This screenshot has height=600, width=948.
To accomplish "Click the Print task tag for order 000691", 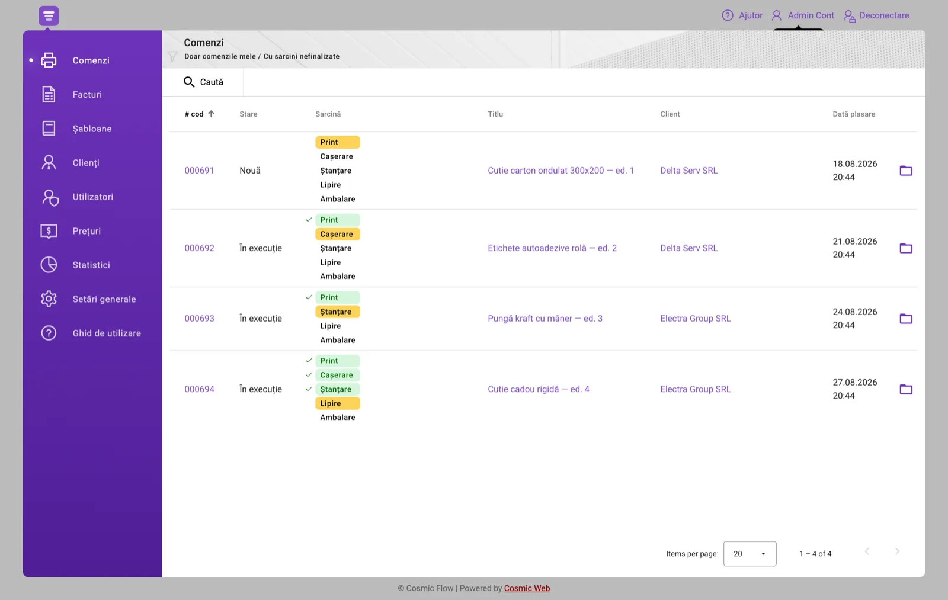I will (x=338, y=142).
